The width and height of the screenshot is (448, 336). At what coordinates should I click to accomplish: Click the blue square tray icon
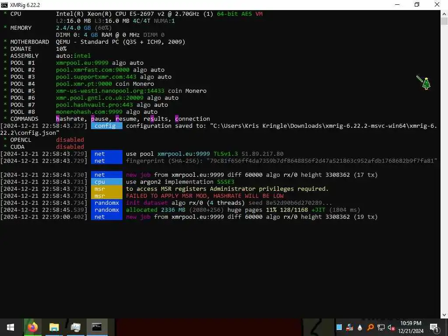coord(339,327)
